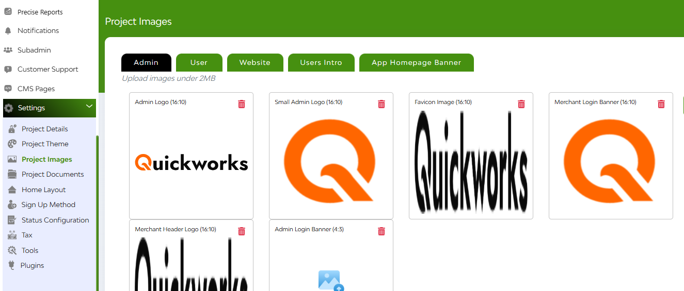This screenshot has width=684, height=291.
Task: Click the Project Documents folder icon
Action: pyautogui.click(x=12, y=175)
